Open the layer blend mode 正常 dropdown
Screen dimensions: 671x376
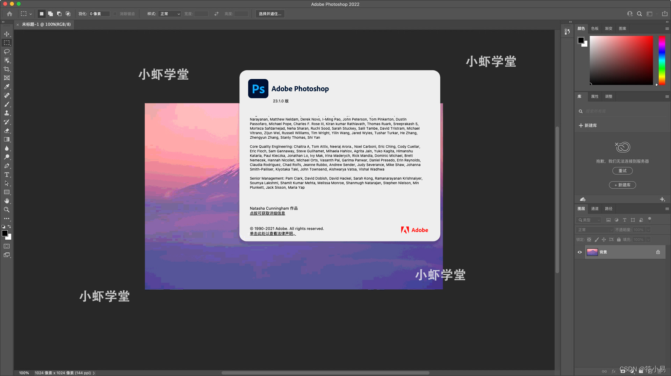coord(595,230)
